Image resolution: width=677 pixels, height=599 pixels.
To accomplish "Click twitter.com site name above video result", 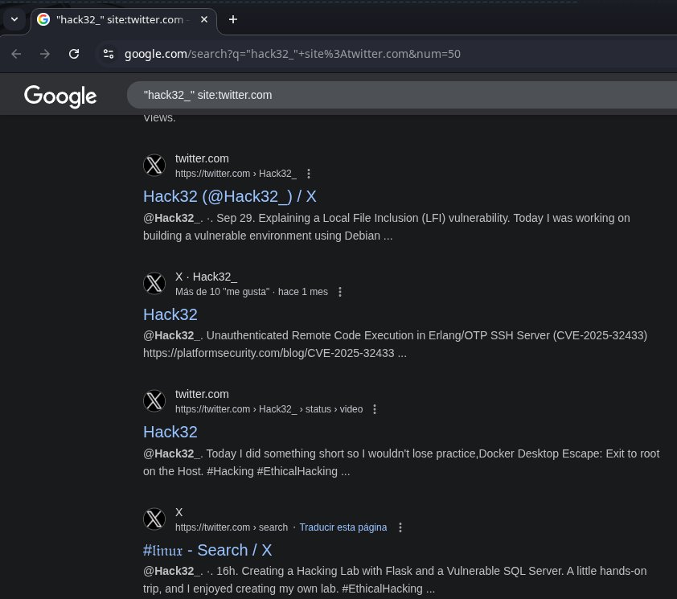I will pos(202,394).
